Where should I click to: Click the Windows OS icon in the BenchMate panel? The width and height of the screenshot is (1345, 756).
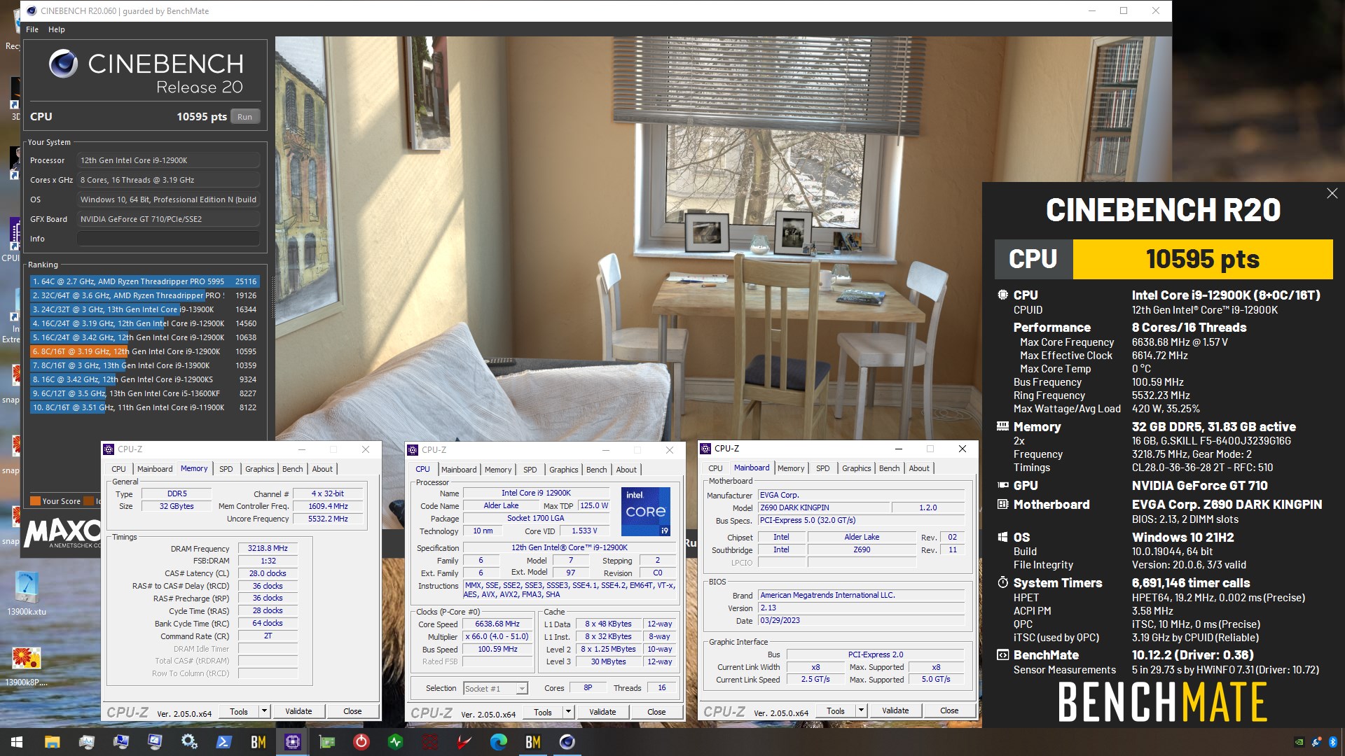pyautogui.click(x=1002, y=537)
